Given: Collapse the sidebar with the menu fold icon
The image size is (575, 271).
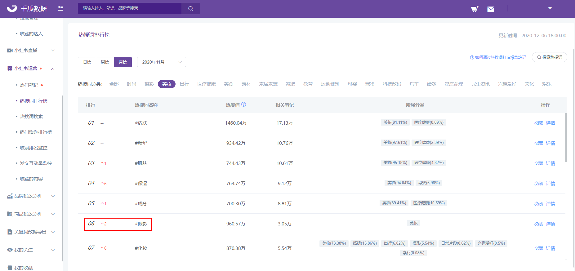Looking at the screenshot, I should 60,8.
